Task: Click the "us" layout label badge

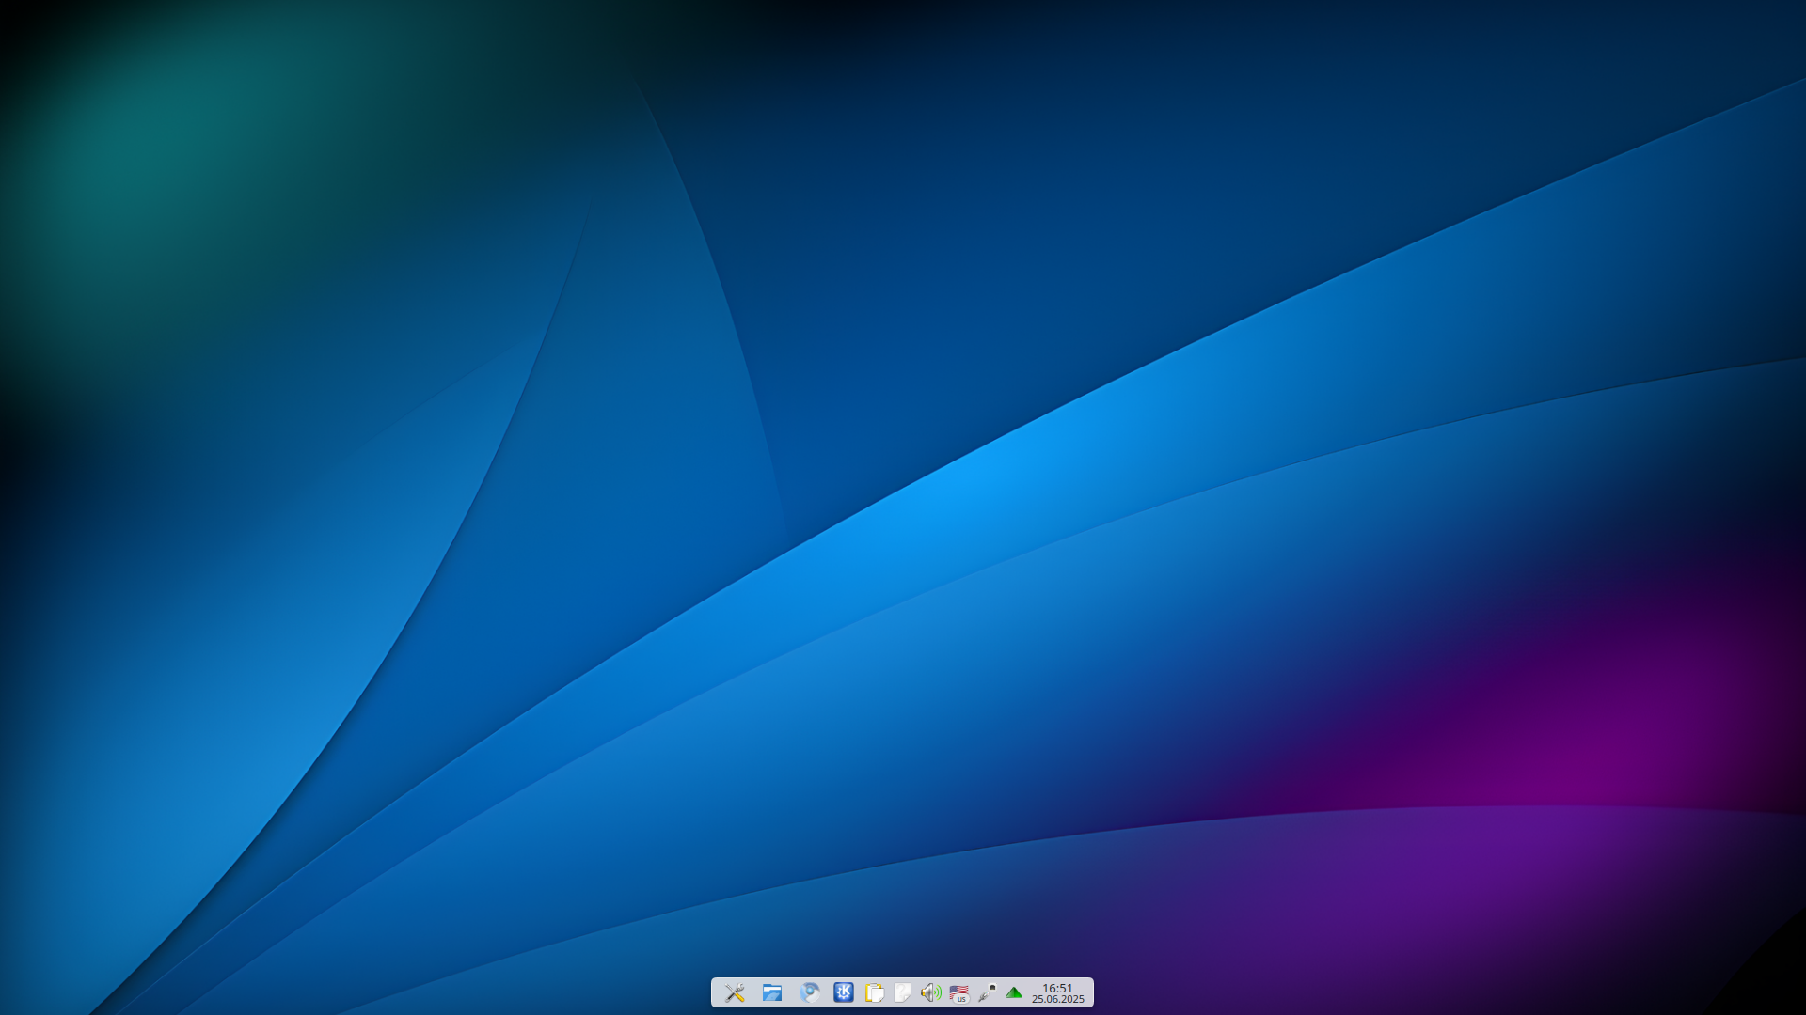Action: coord(961,999)
